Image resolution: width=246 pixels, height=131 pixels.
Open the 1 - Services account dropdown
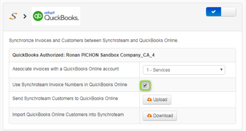click(x=184, y=70)
